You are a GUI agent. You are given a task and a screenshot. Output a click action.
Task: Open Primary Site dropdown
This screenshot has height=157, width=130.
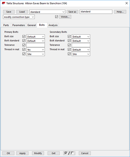pyautogui.click(x=36, y=54)
